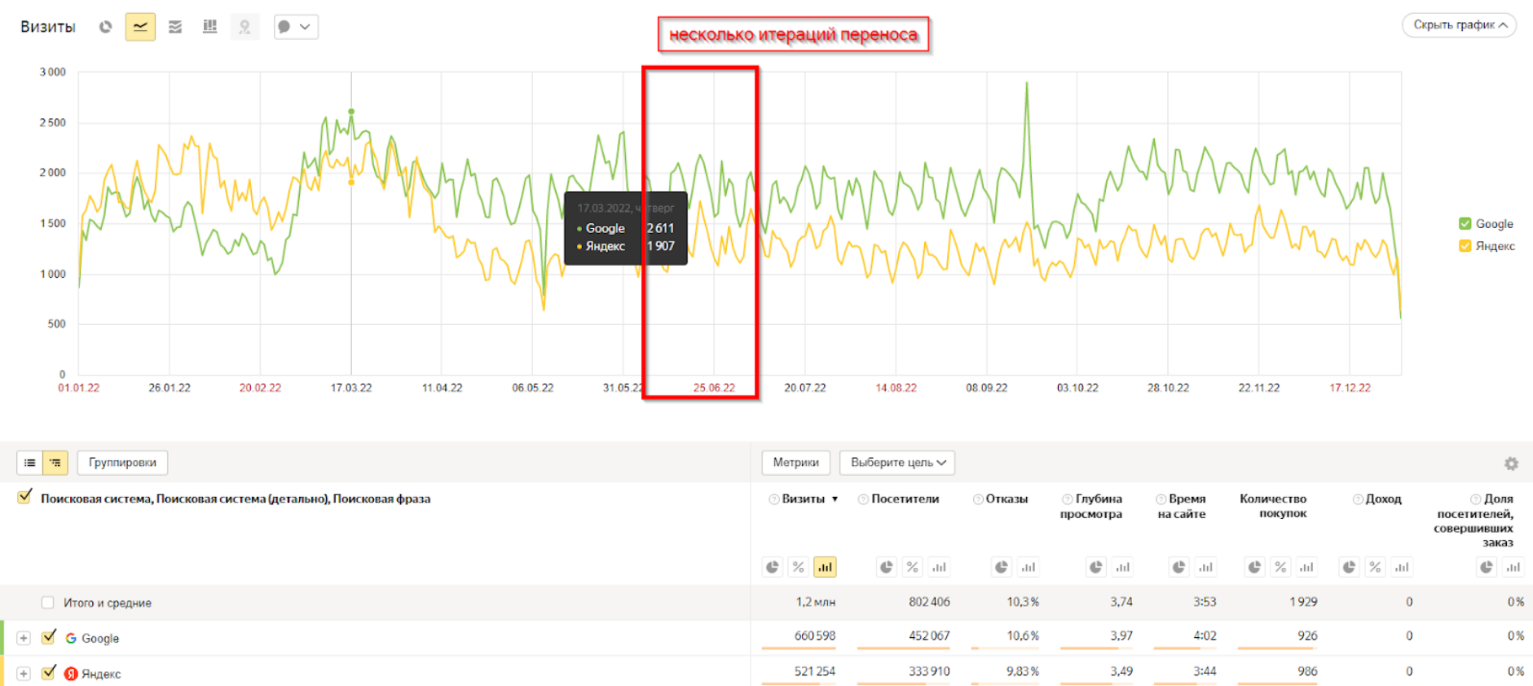1533x686 pixels.
Task: Show Отказы as bar chart
Action: pyautogui.click(x=1028, y=567)
